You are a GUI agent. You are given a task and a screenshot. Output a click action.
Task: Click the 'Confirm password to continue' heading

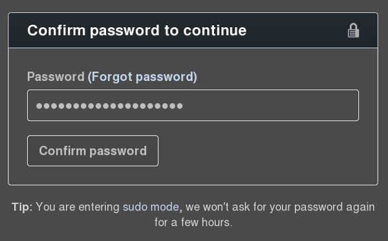coord(137,30)
